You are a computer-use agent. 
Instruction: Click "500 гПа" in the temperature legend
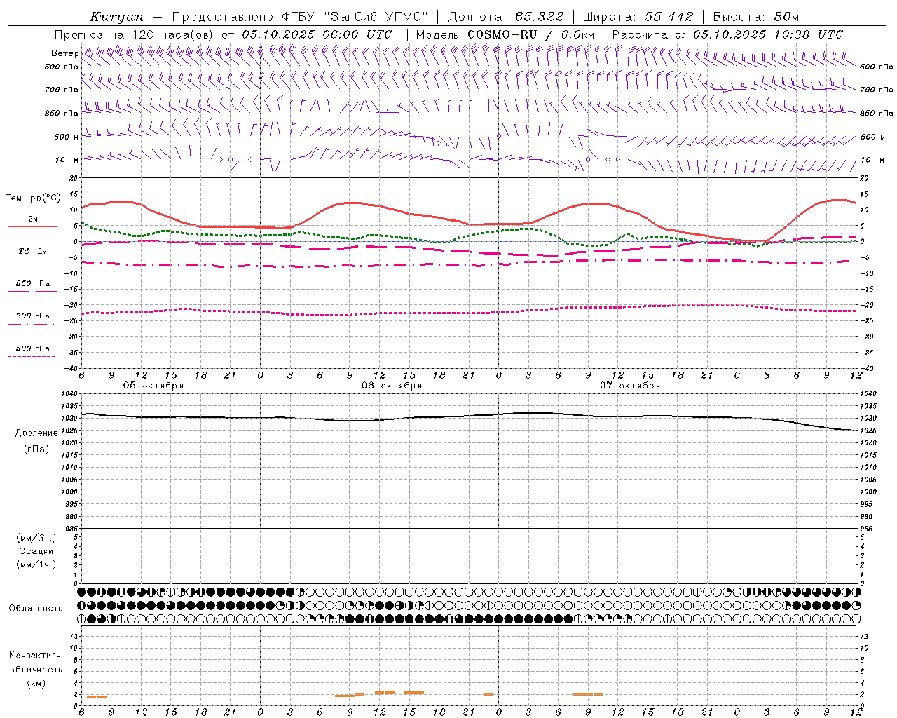click(x=33, y=348)
